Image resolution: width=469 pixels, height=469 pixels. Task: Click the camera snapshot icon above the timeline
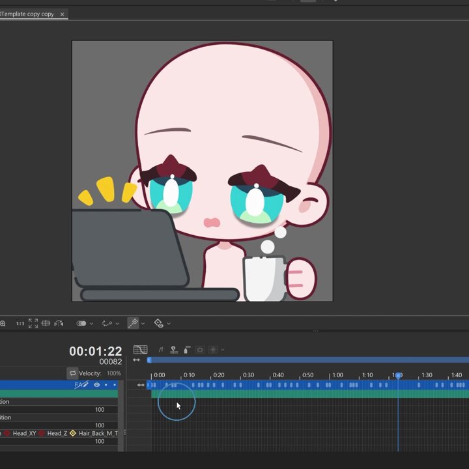pyautogui.click(x=200, y=350)
